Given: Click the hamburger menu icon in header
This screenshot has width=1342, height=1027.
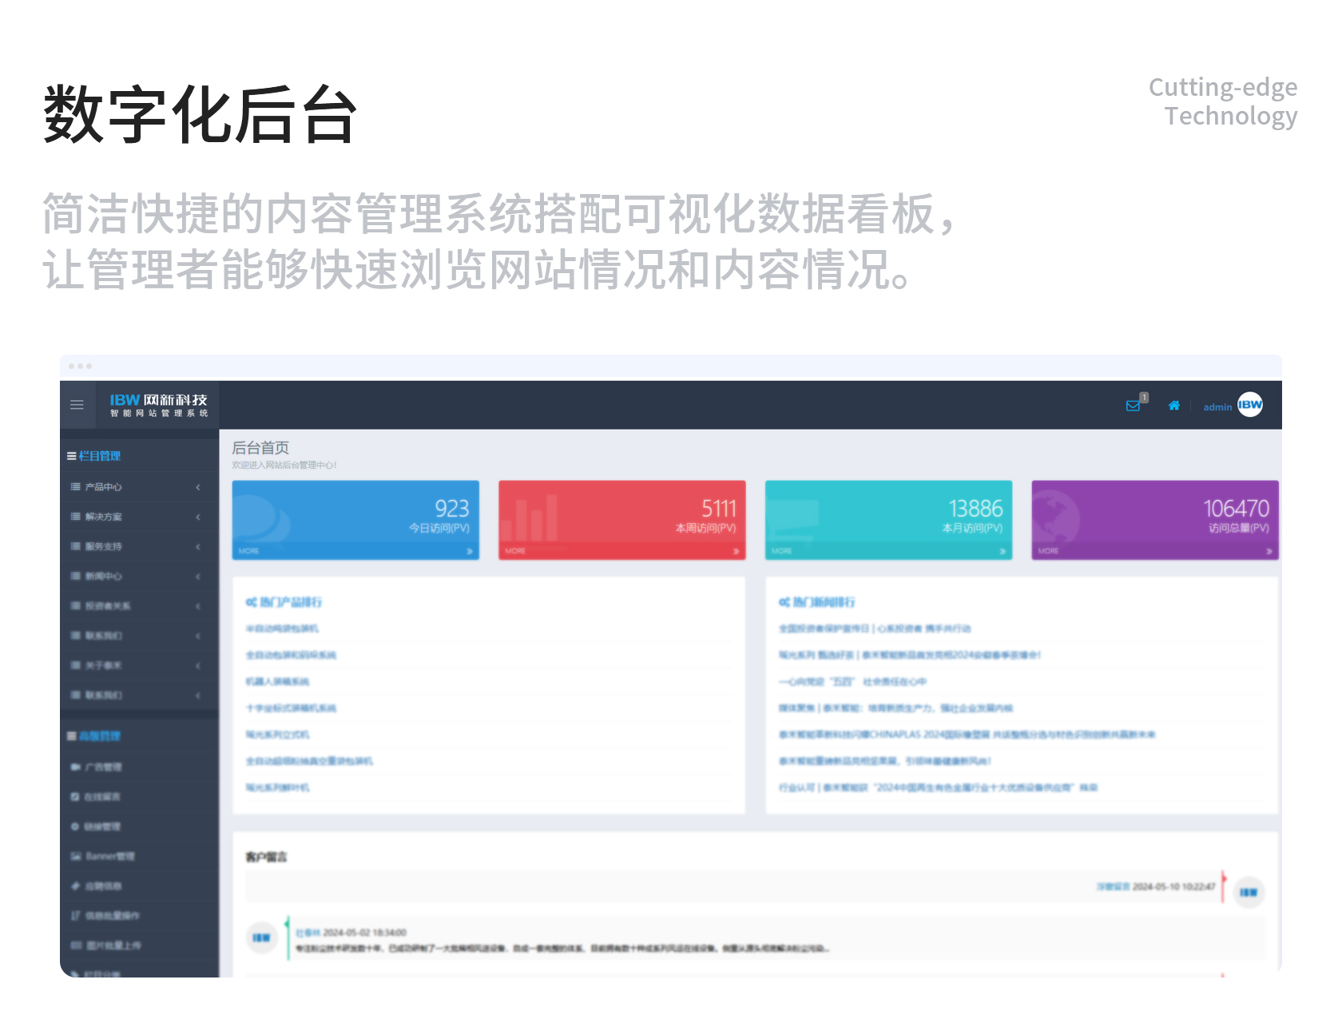Looking at the screenshot, I should click(77, 405).
